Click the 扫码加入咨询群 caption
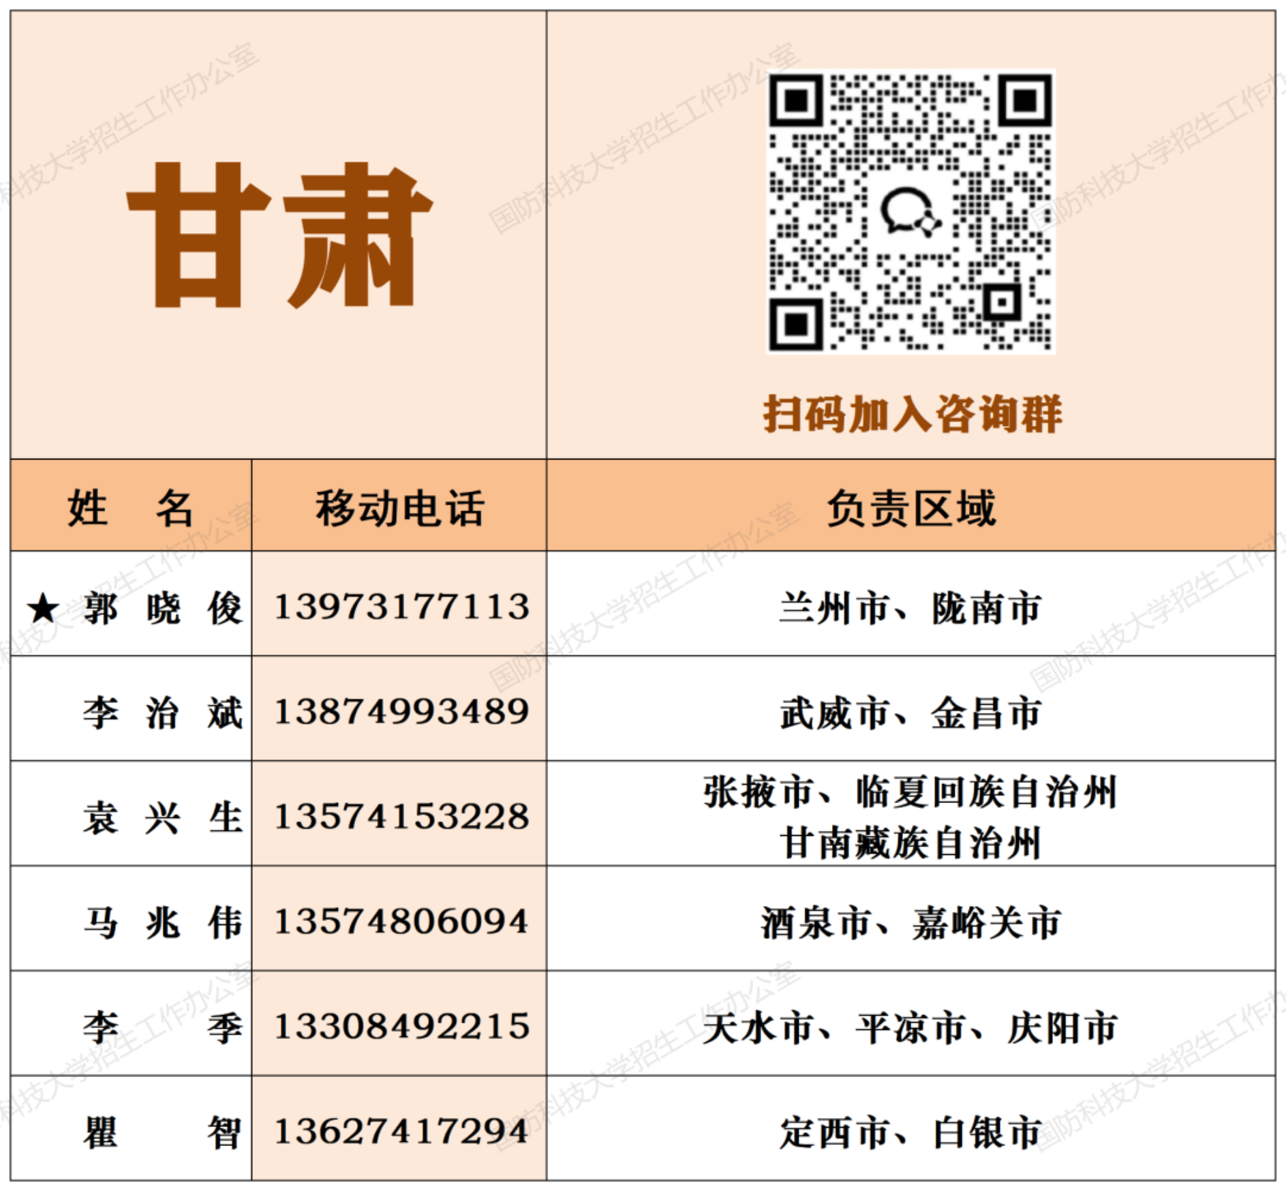 tap(913, 414)
